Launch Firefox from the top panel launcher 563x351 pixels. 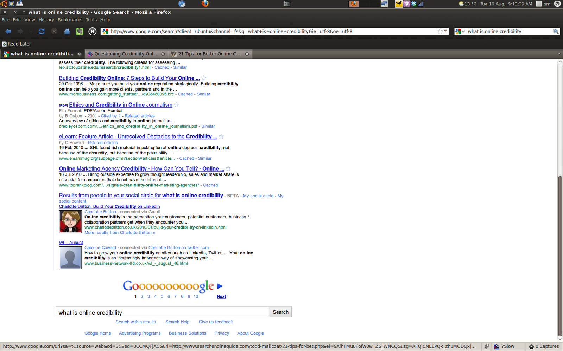tap(205, 4)
